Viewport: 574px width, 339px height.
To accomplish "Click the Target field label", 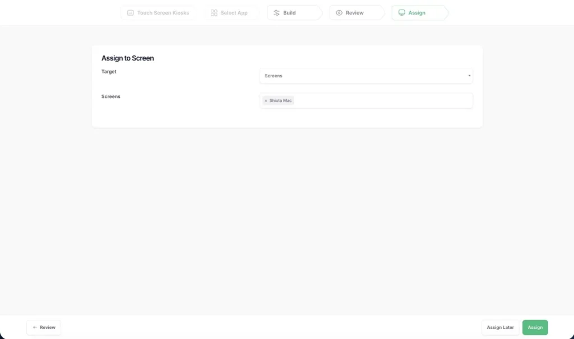I will (x=109, y=72).
